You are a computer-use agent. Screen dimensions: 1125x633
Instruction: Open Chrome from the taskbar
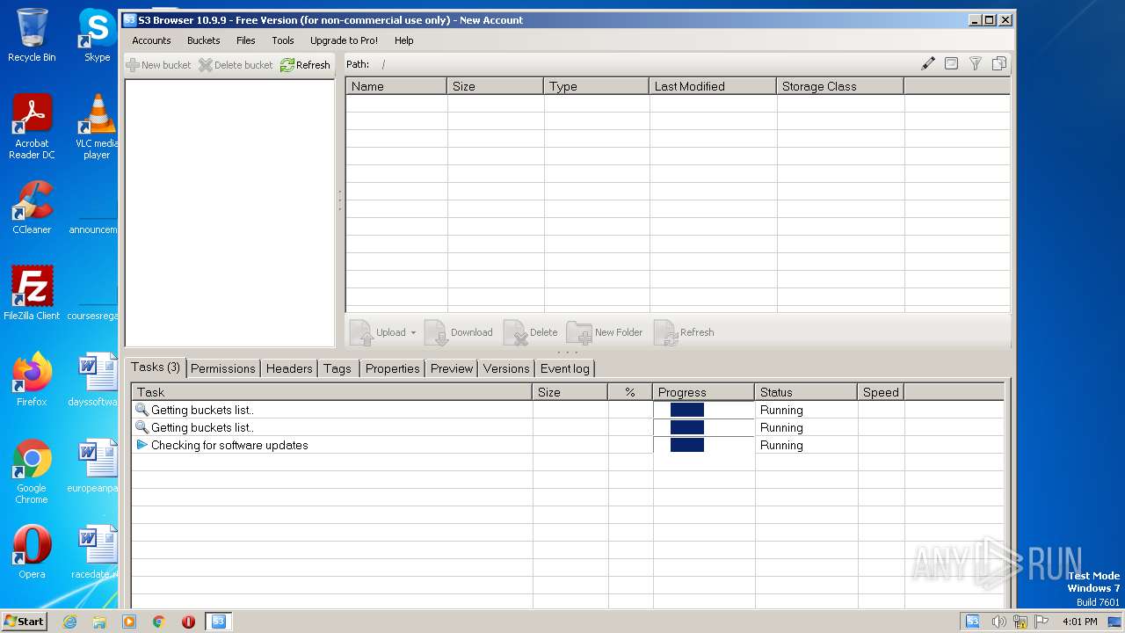pos(159,622)
